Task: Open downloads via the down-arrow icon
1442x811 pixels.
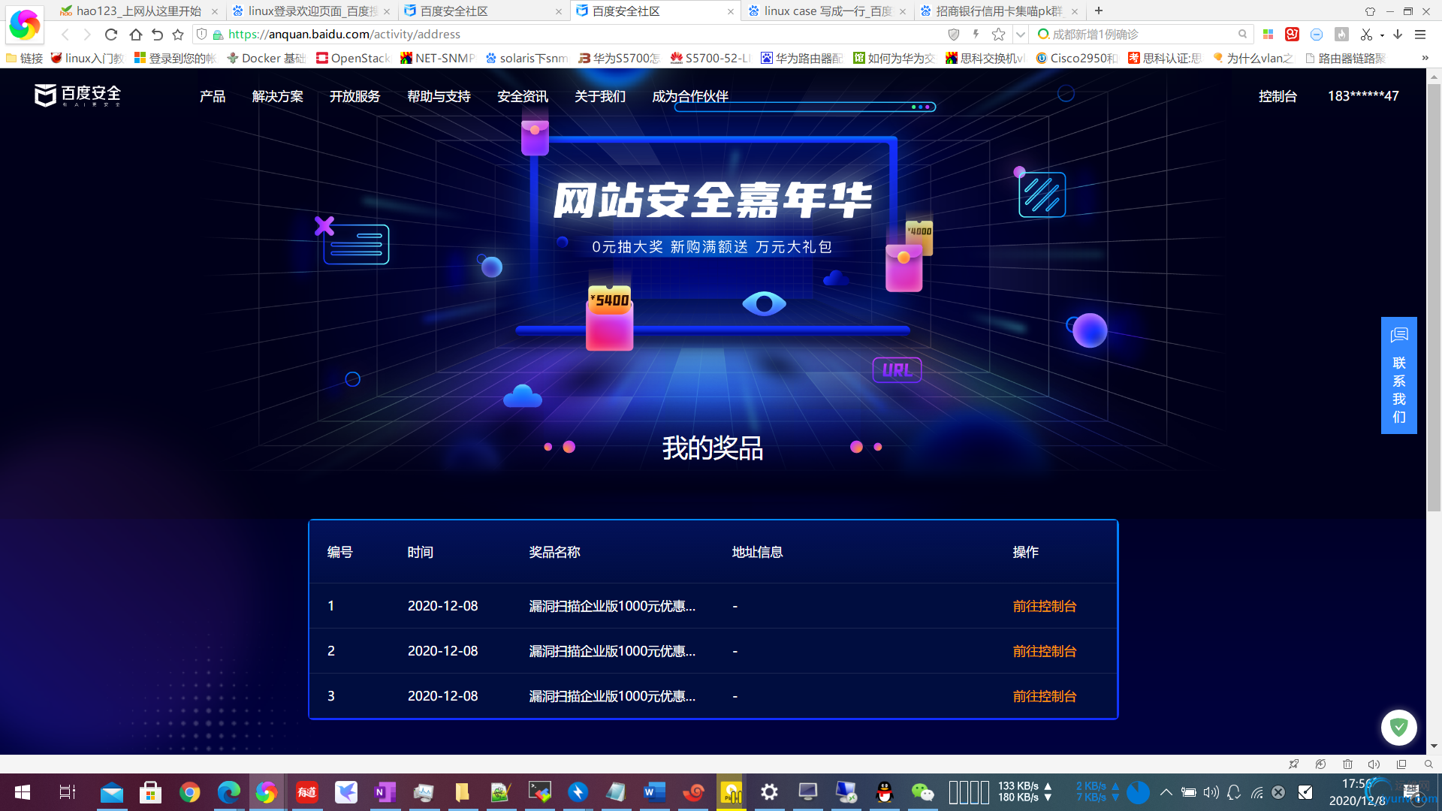Action: pyautogui.click(x=1398, y=35)
